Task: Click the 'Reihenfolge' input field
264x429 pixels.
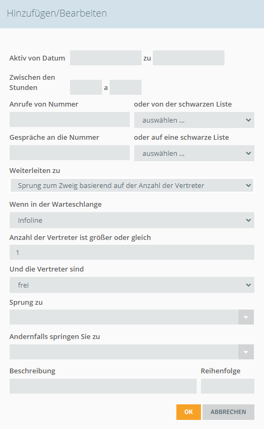Action: tap(228, 386)
